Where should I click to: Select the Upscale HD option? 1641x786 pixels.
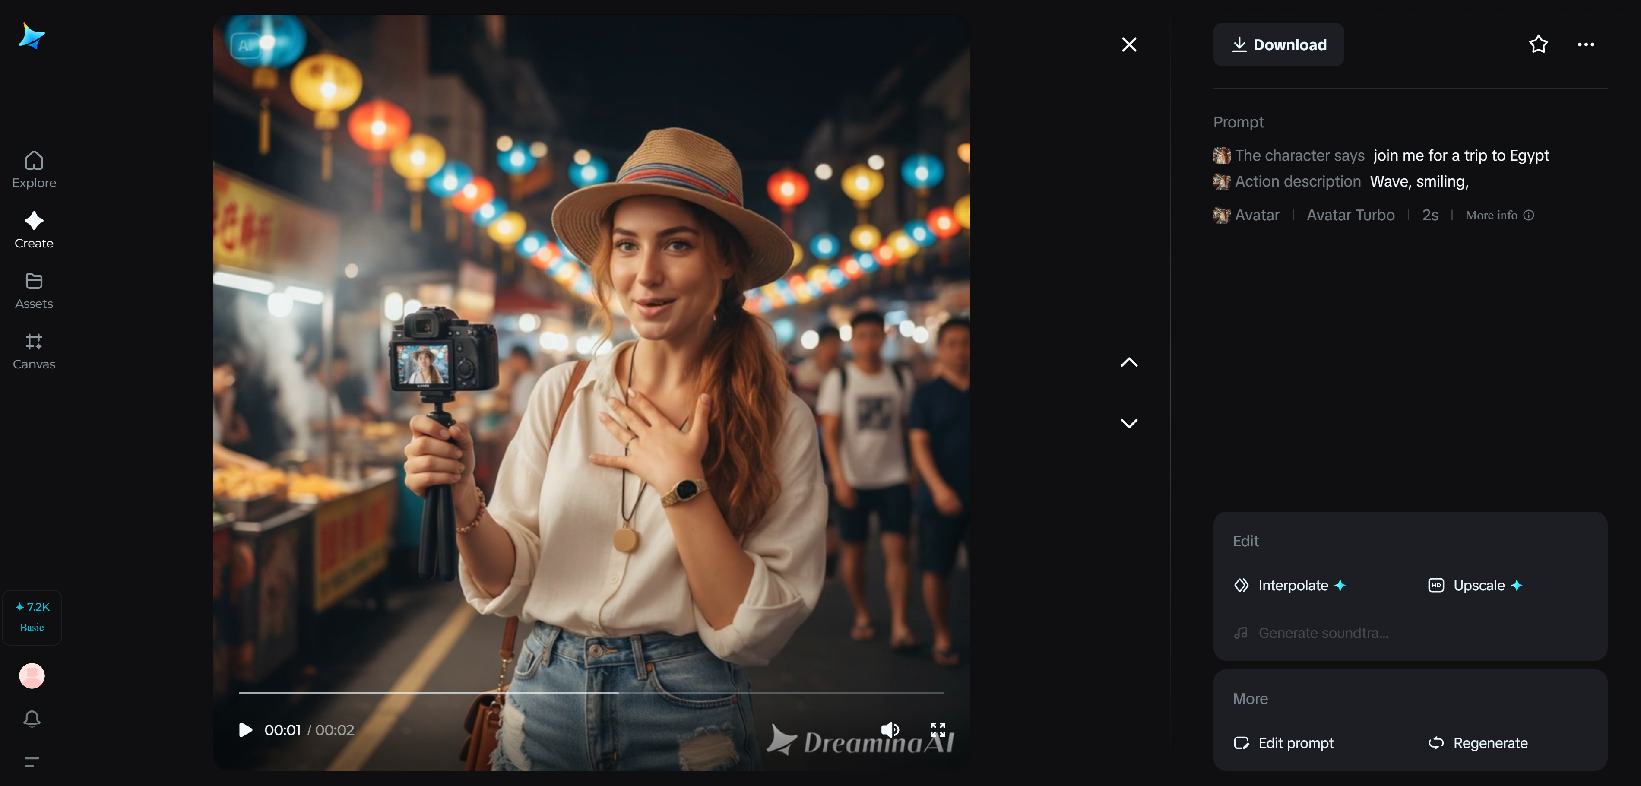pos(1475,585)
